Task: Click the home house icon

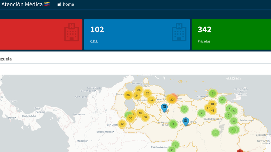Action: tap(59, 4)
